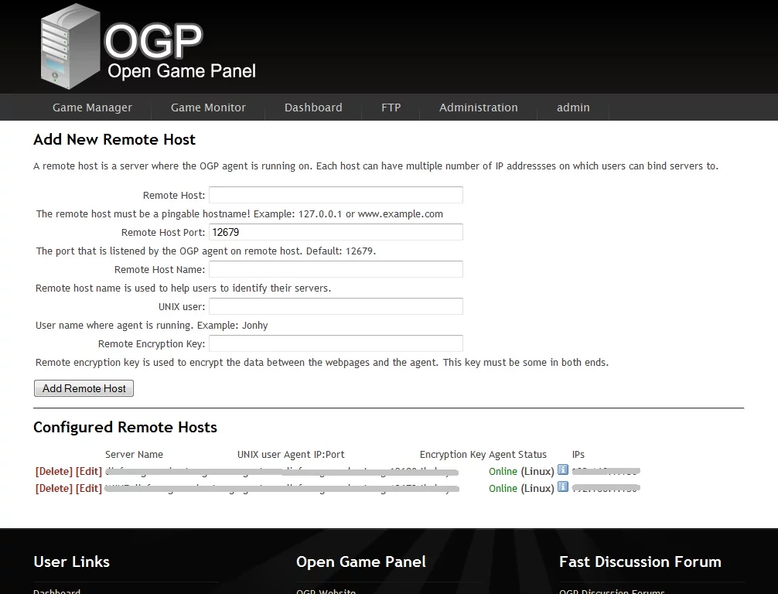Screen dimensions: 778x594
Task: Open the Game Monitor menu
Action: (208, 108)
